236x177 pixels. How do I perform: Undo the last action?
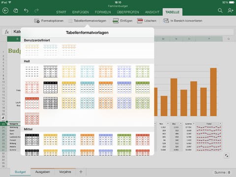coord(26,11)
